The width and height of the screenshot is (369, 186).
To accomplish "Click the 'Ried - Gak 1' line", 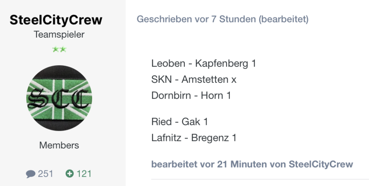I will (179, 122).
